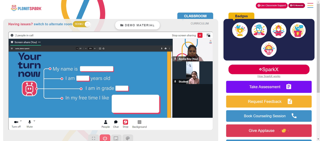Toggle fullscreen classroom view icon
Image resolution: width=320 pixels, height=141 pixels.
click(x=93, y=138)
